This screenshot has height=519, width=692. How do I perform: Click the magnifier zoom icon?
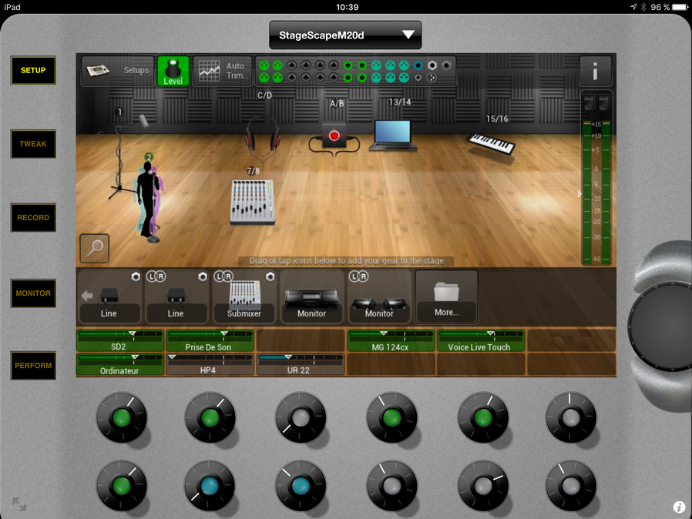point(95,248)
